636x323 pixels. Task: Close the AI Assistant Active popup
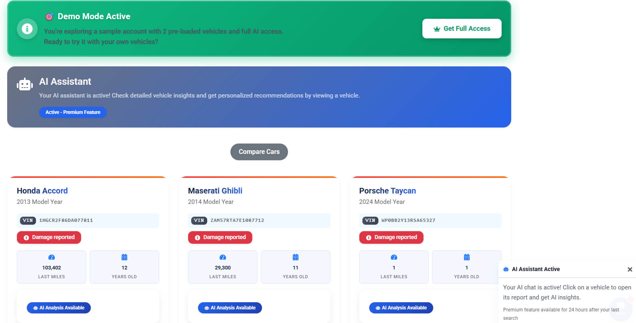point(630,269)
